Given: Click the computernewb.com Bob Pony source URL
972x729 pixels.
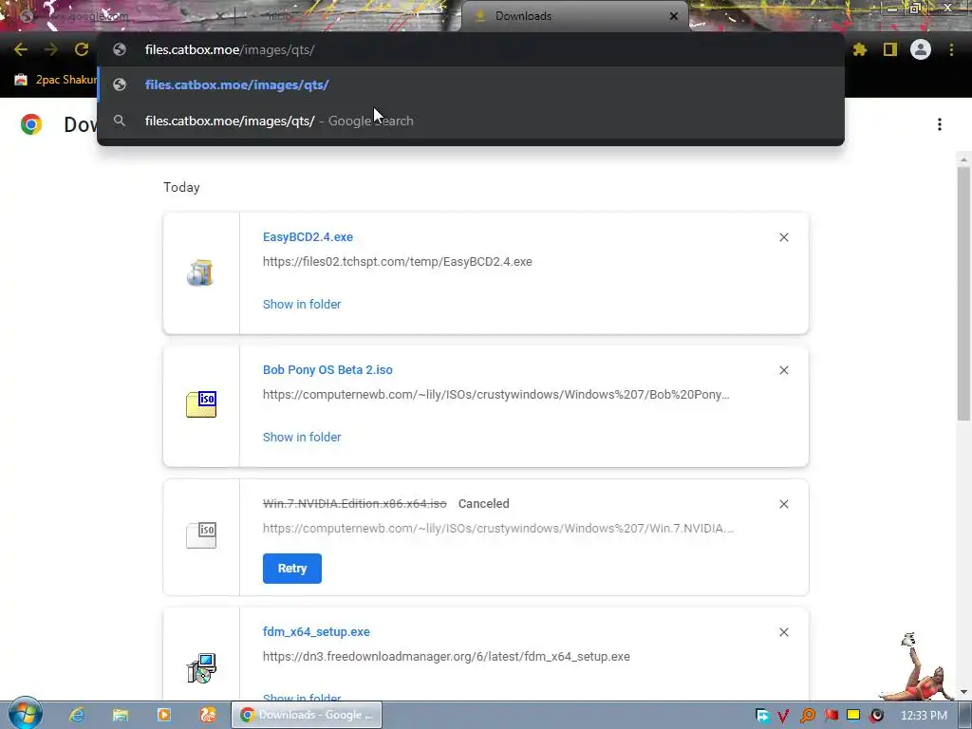Looking at the screenshot, I should click(x=495, y=394).
